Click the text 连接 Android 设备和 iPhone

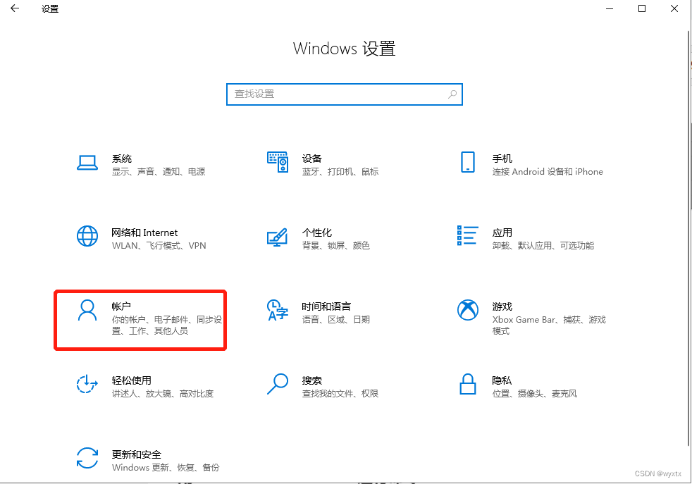click(x=548, y=172)
